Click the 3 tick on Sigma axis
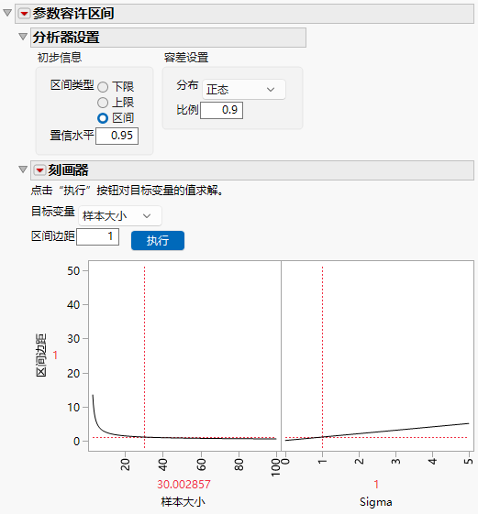This screenshot has width=478, height=514. (x=396, y=462)
